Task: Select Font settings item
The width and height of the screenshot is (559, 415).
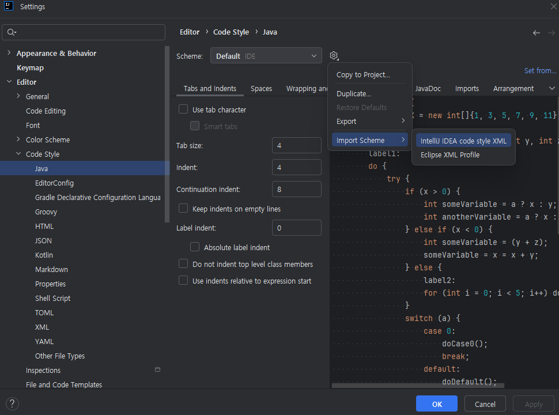Action: [x=33, y=126]
